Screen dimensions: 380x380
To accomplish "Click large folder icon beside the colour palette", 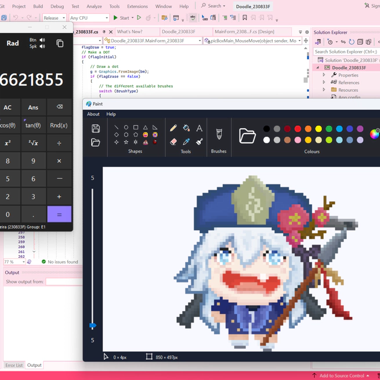I will [x=247, y=136].
